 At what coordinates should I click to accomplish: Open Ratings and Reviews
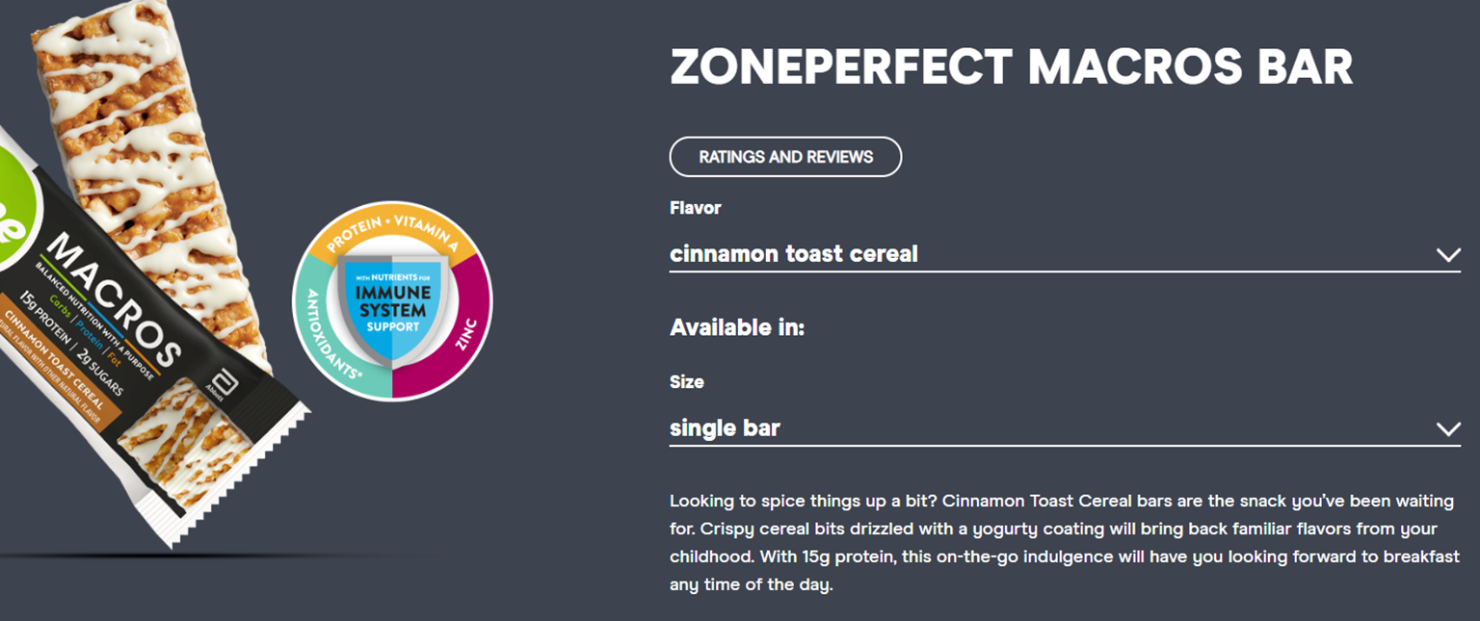[x=785, y=157]
